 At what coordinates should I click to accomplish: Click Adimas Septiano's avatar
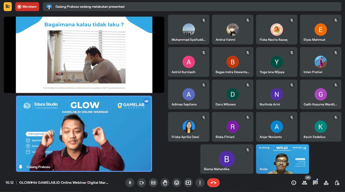(188, 94)
